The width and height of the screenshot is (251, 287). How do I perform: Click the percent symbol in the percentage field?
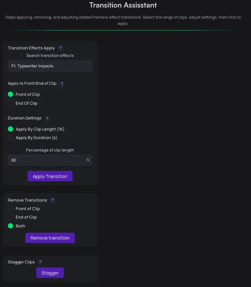(x=88, y=160)
